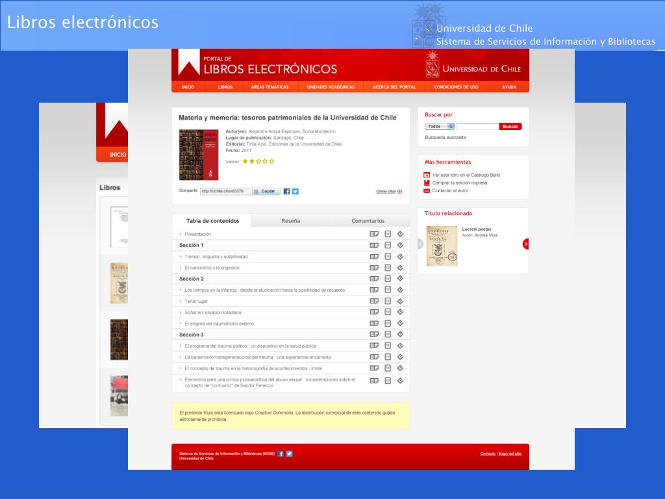
Task: Click the red Buscar button
Action: click(510, 127)
